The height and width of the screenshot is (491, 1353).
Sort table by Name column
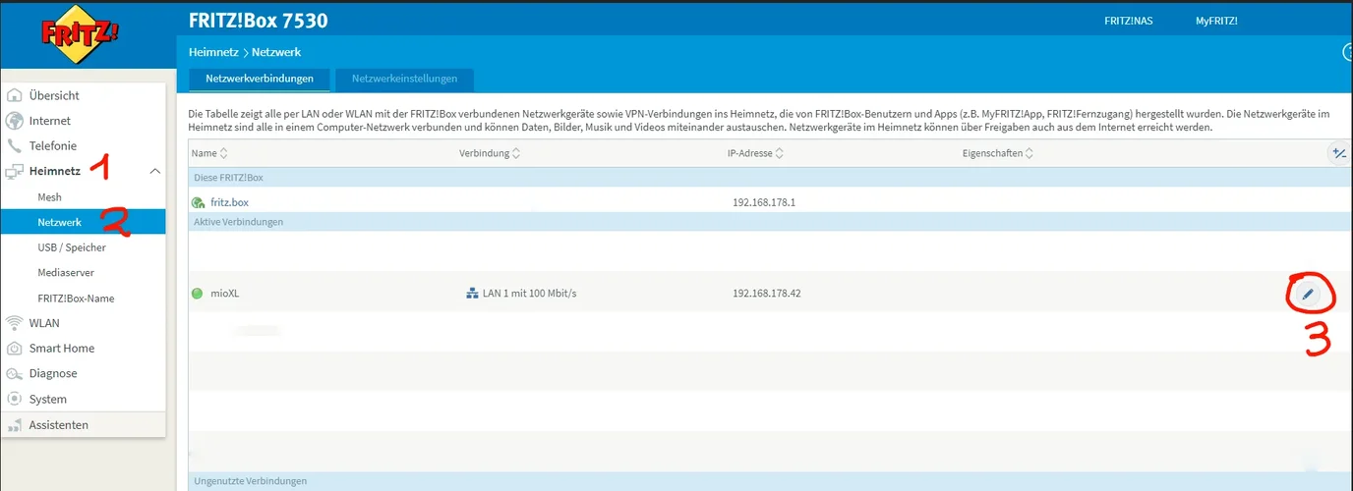coord(209,153)
